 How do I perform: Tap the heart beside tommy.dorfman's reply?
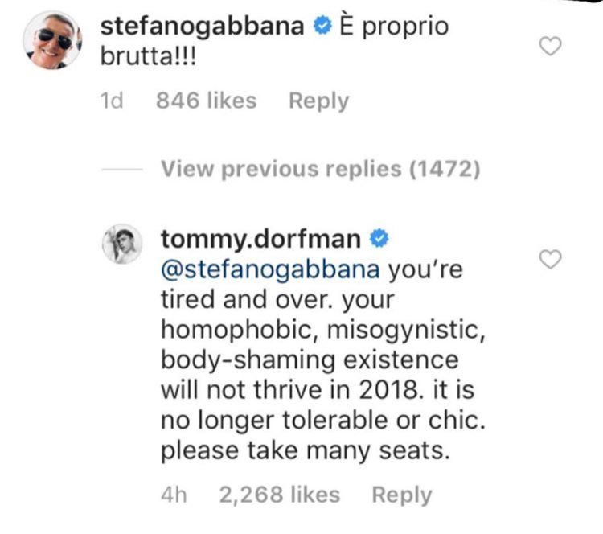(549, 259)
